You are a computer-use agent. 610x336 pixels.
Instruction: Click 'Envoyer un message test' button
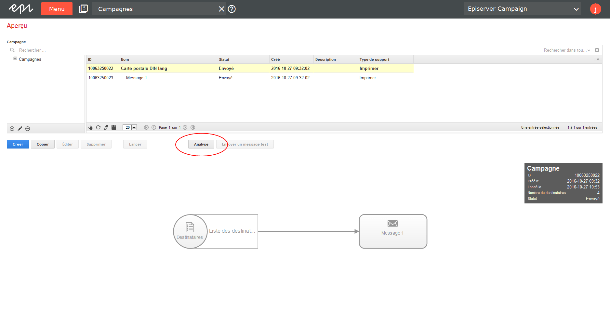245,144
